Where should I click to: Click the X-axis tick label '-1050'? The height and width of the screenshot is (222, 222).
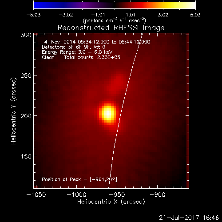(36, 194)
